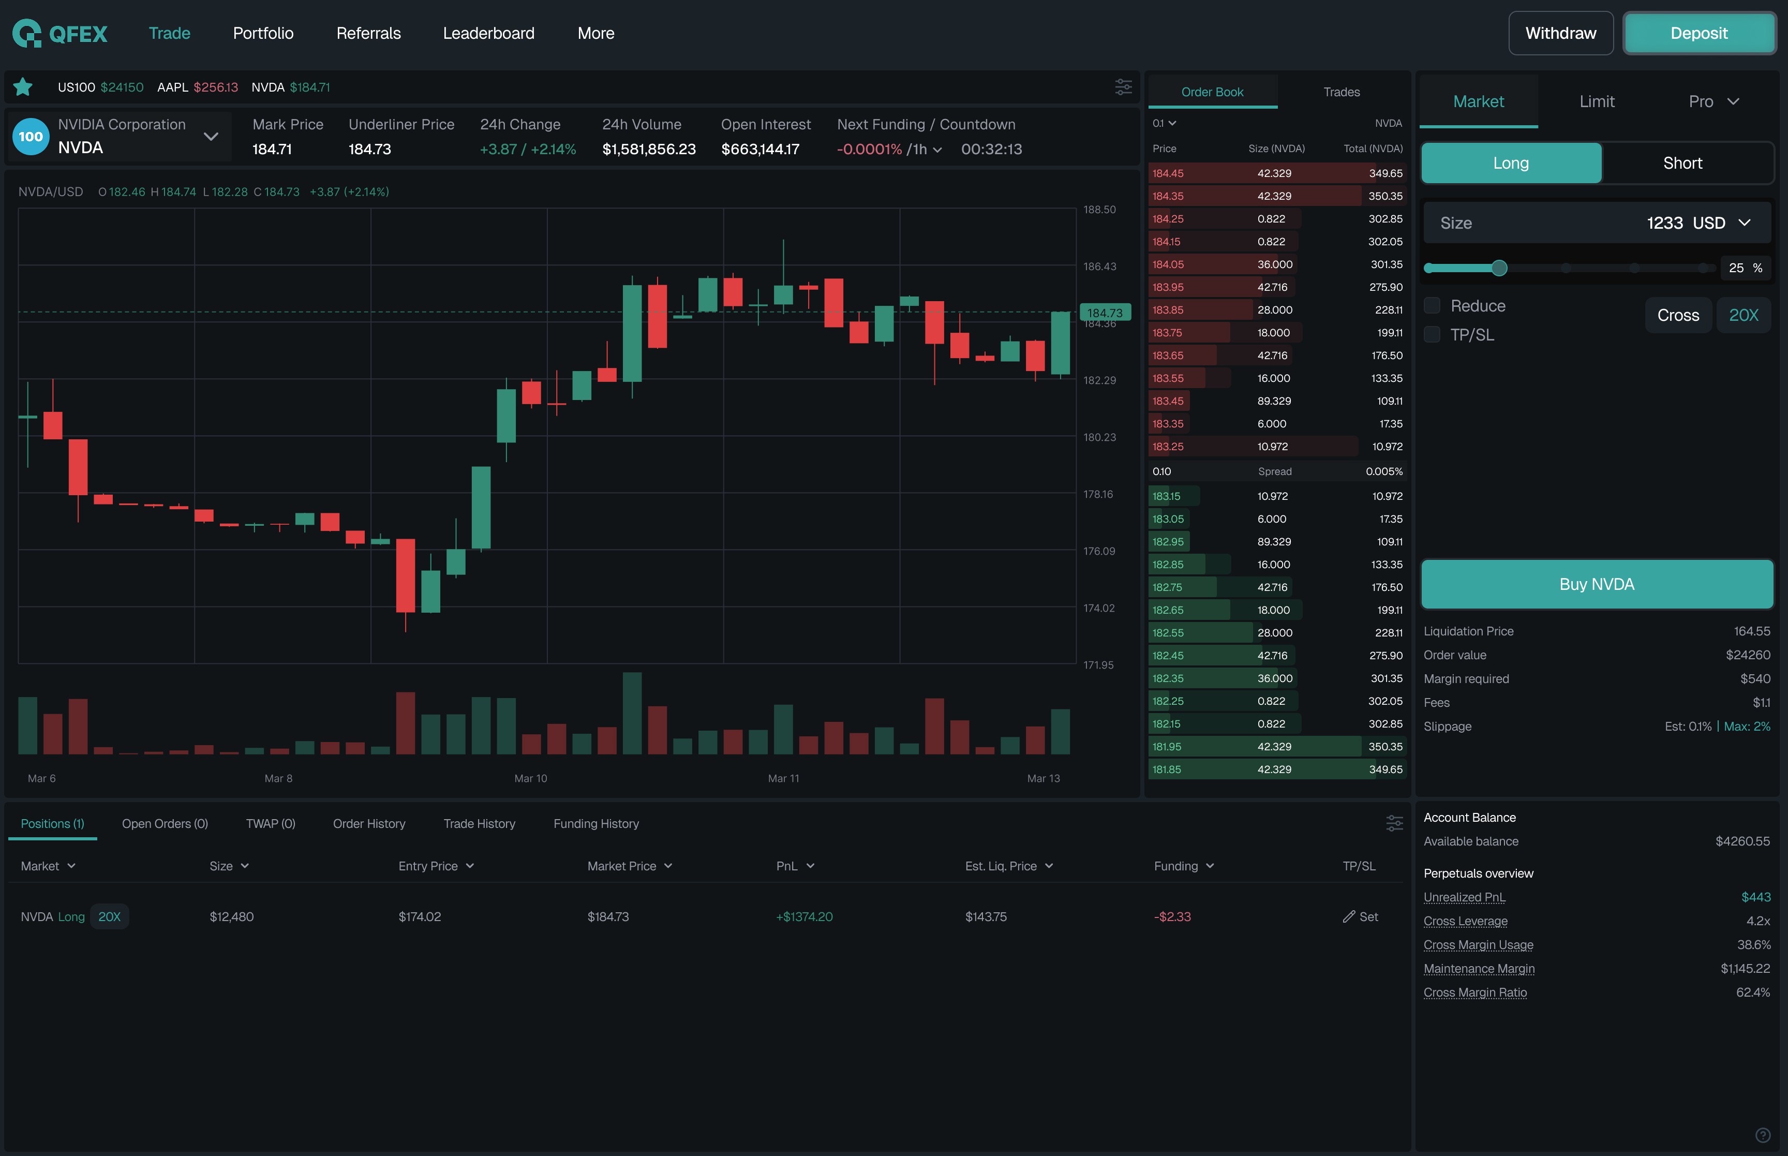1788x1156 pixels.
Task: Click the size percentage slider handle
Action: click(x=1499, y=268)
